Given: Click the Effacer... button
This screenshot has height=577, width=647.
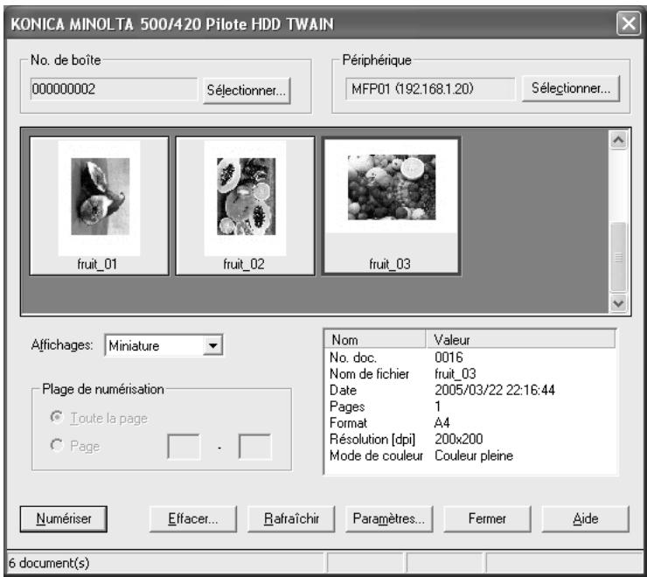Looking at the screenshot, I should 193,518.
